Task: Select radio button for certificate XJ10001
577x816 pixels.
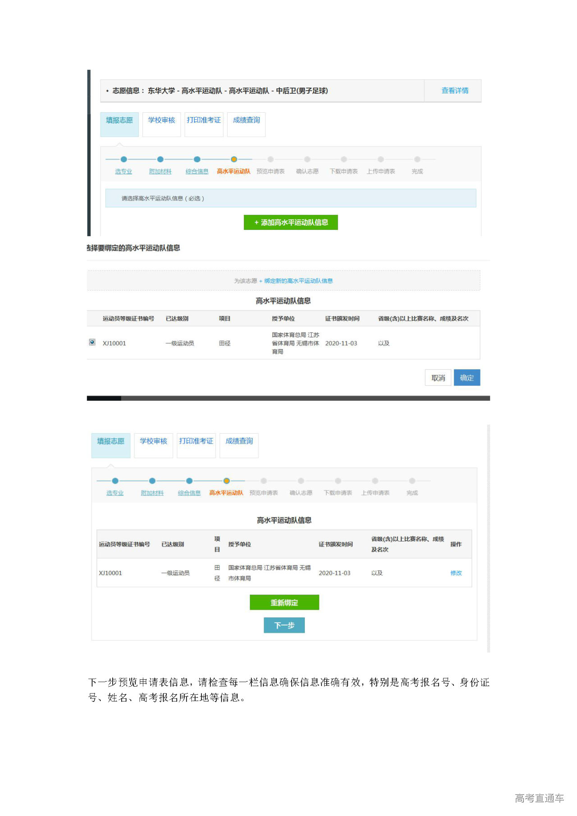Action: click(92, 342)
